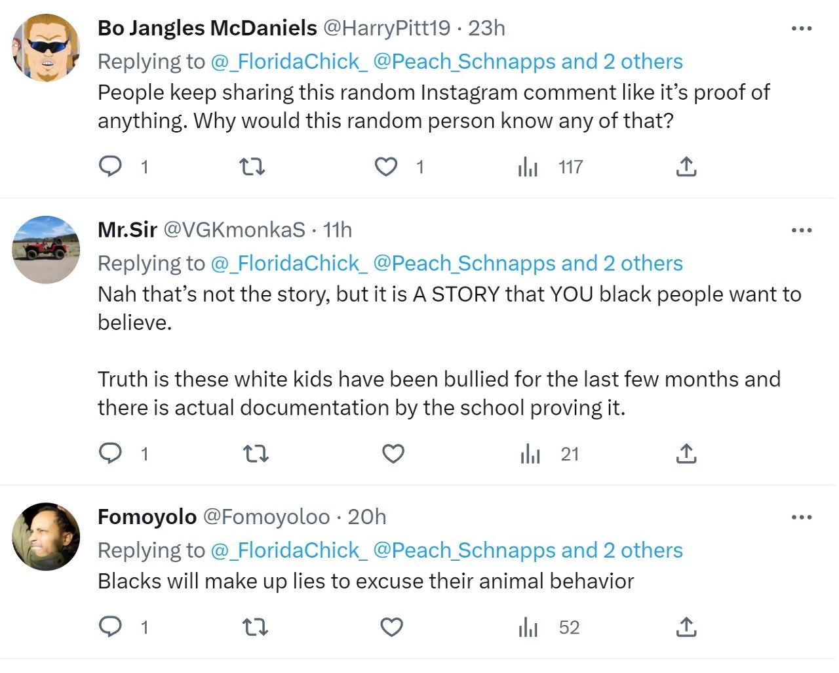Open @_FloridaChick_ mention in first tweet

coord(289,62)
